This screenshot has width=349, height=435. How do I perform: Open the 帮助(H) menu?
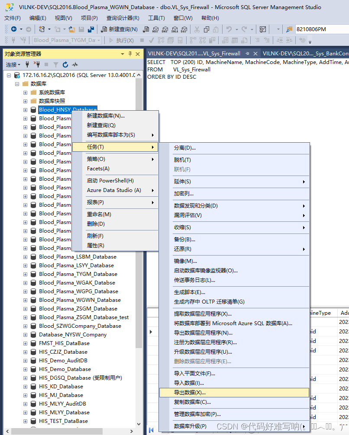pyautogui.click(x=210, y=18)
